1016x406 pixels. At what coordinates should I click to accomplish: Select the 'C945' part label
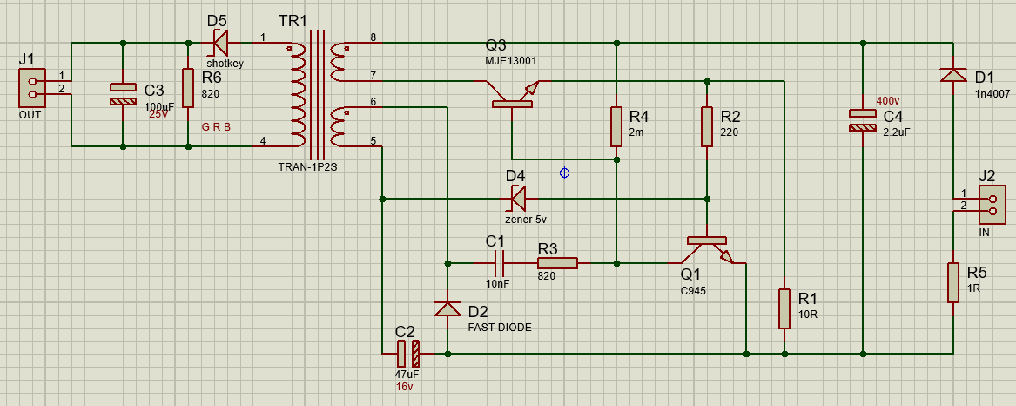click(693, 291)
